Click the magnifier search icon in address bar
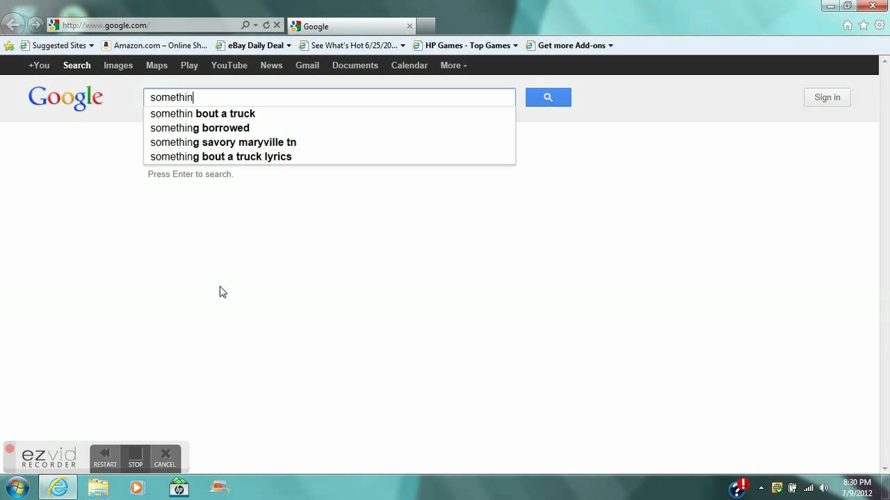 pyautogui.click(x=245, y=25)
